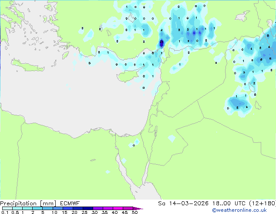The width and height of the screenshot is (276, 214).
Task: Choose the 20–25 mm dark blue legend swatch
Action: tap(77, 208)
